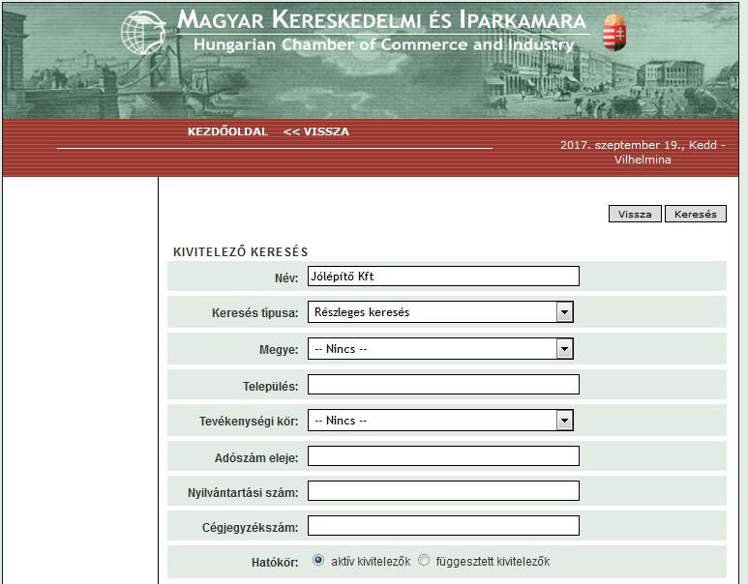Image resolution: width=748 pixels, height=584 pixels.
Task: Open the Keresés típusa dropdown
Action: point(440,311)
